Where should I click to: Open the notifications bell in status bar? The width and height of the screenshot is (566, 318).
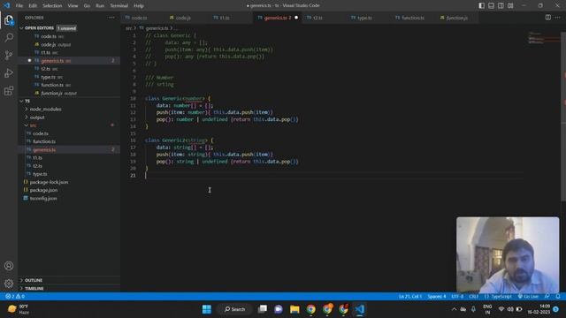pos(558,297)
